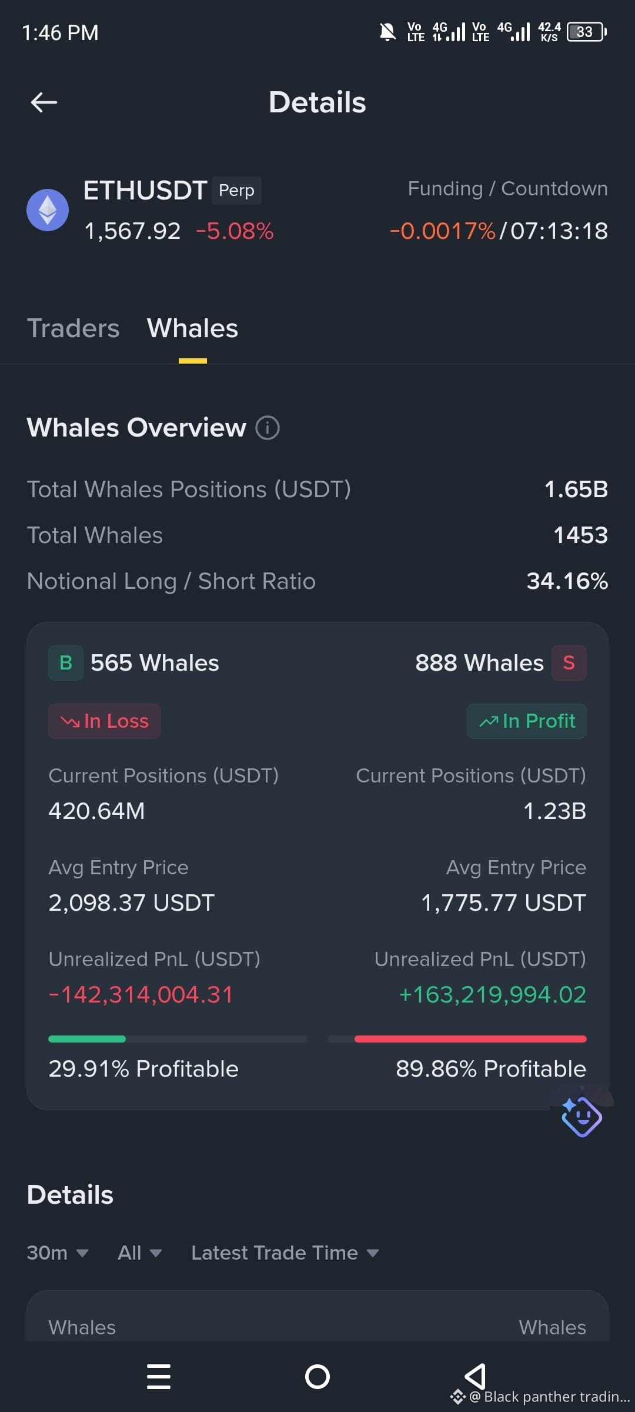The image size is (635, 1412).
Task: Tap the red S sell badge
Action: click(x=569, y=663)
